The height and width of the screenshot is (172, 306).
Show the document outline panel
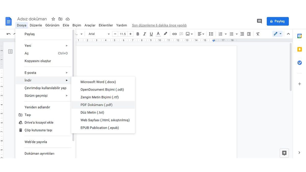coord(10,52)
